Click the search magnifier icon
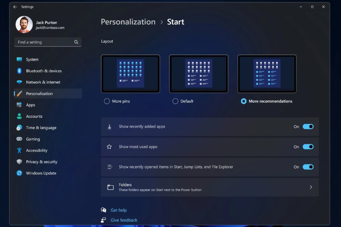This screenshot has height=227, width=341. click(x=76, y=42)
